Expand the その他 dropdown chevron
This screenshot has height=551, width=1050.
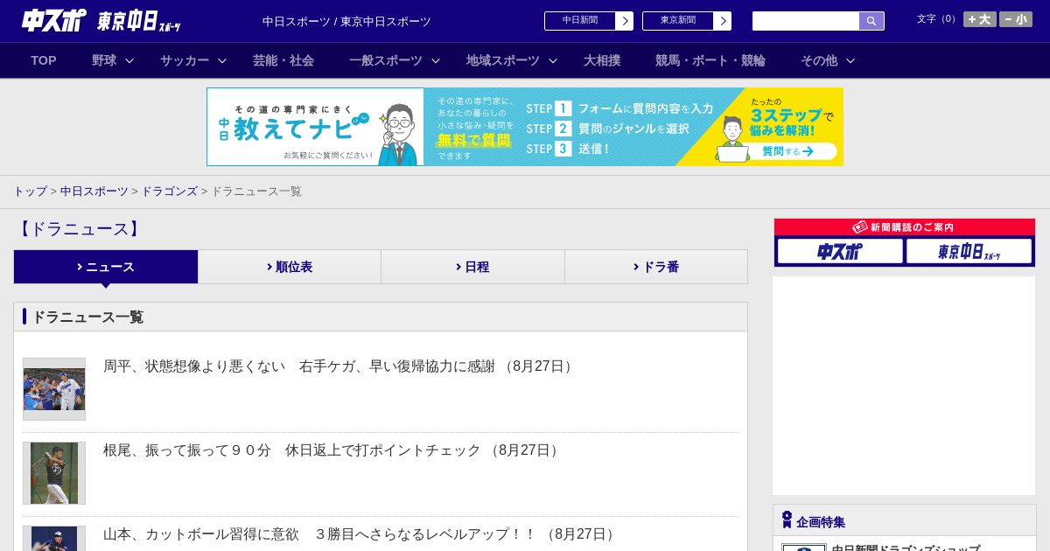[850, 61]
